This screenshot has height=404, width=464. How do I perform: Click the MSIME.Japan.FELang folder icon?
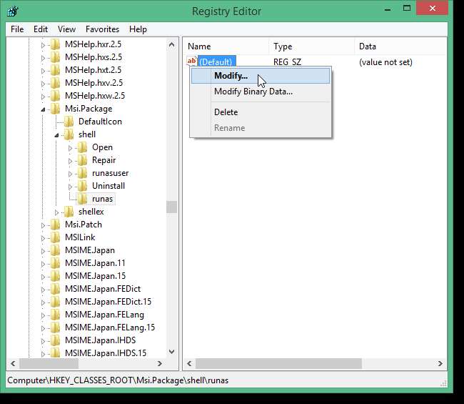coord(55,315)
